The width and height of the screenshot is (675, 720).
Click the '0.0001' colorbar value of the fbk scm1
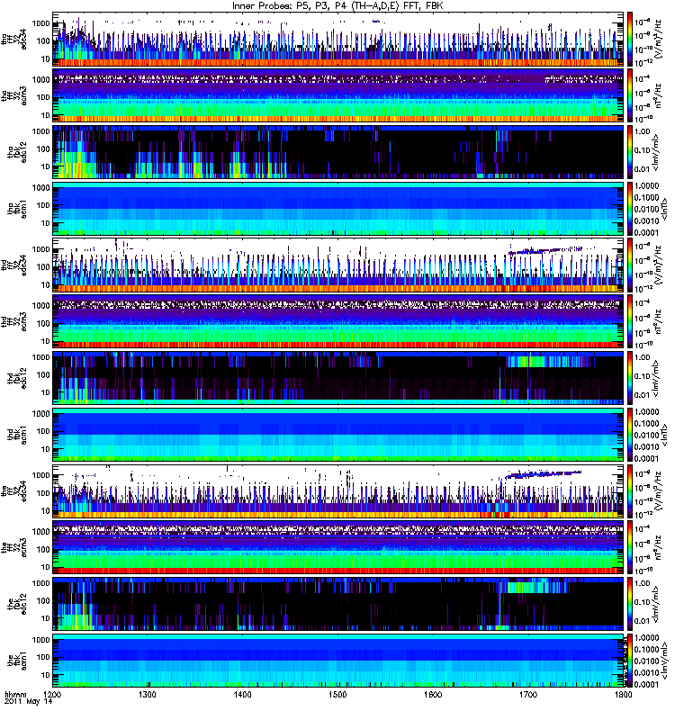click(646, 685)
